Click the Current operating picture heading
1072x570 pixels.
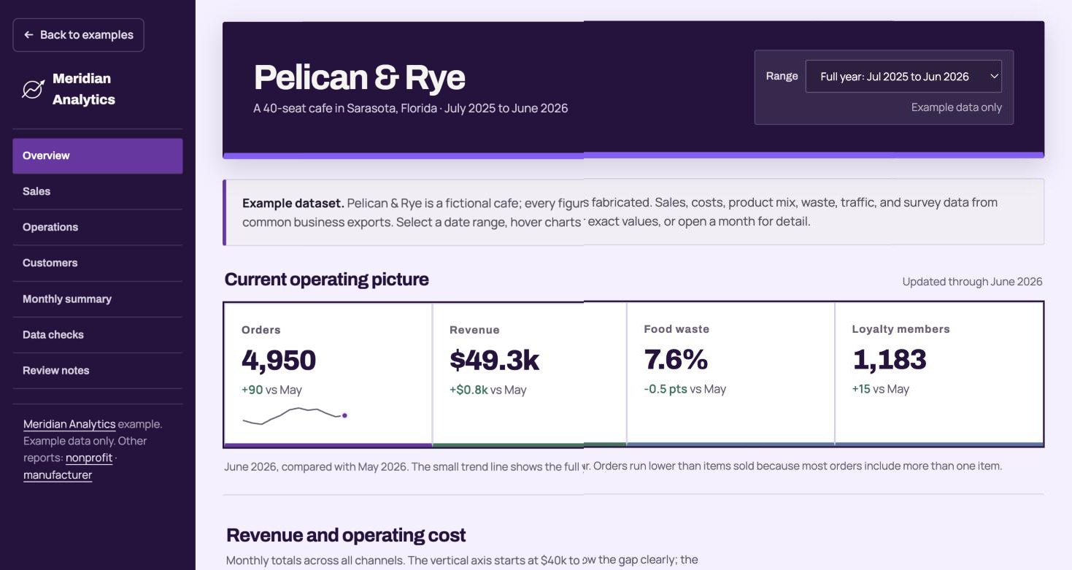[326, 280]
